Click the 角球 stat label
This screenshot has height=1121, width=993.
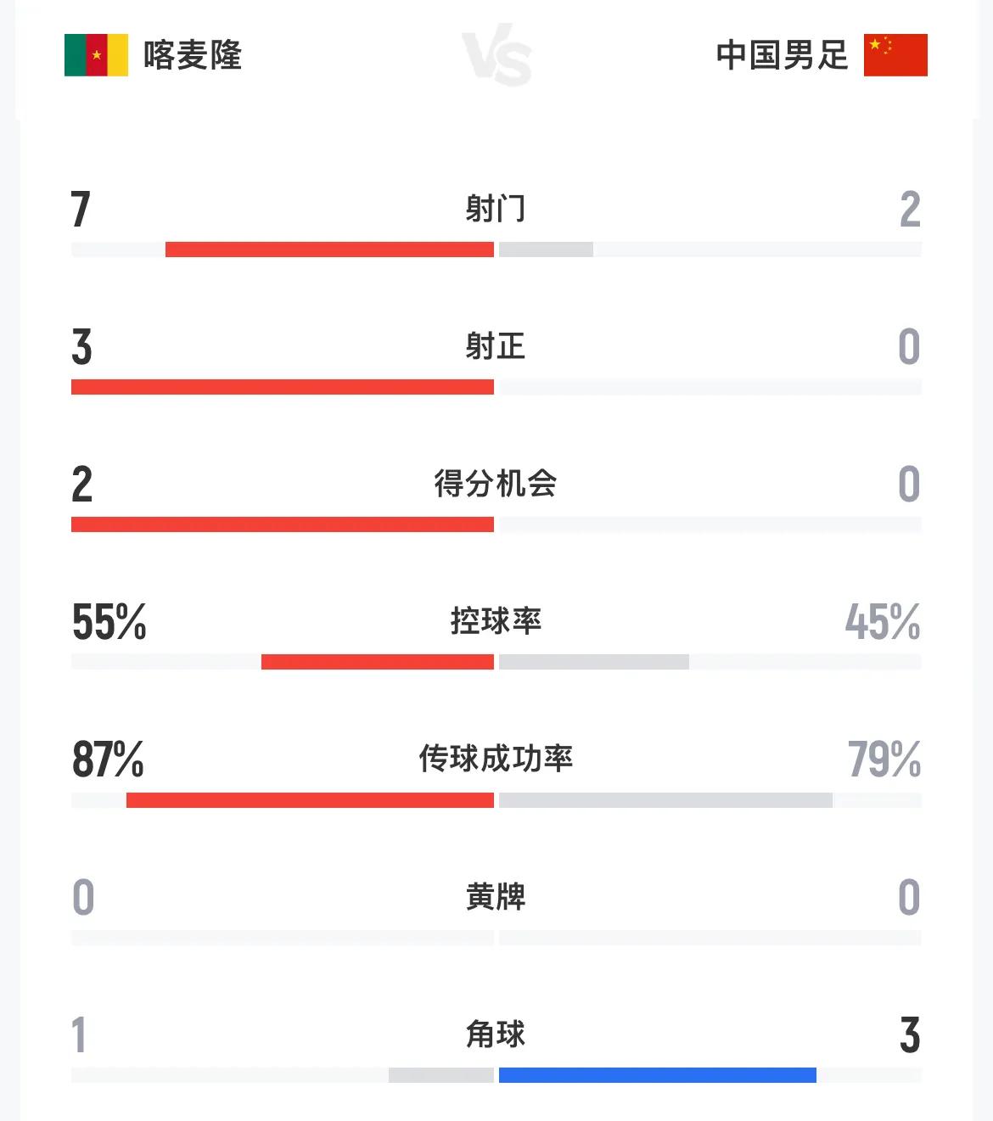click(x=496, y=1034)
